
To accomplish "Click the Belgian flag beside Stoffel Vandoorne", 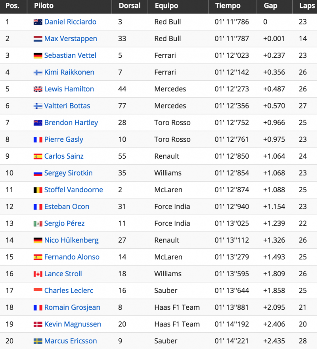I will [38, 190].
